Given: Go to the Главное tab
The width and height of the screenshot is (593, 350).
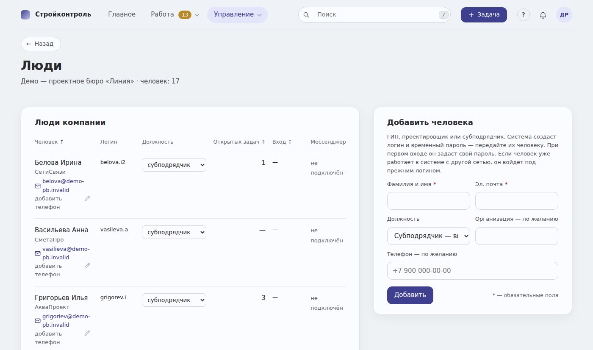Looking at the screenshot, I should coord(122,14).
